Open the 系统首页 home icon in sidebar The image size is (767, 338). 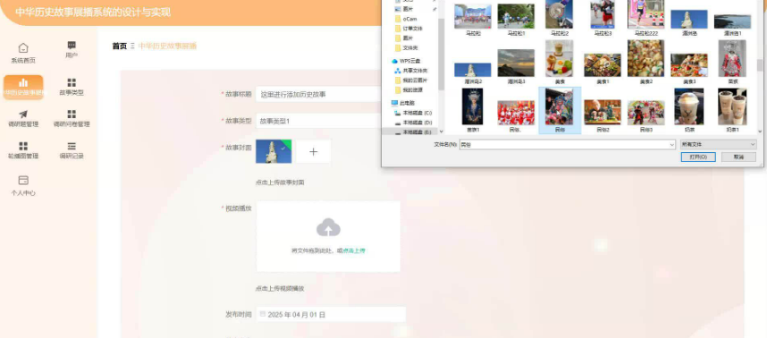tap(23, 48)
